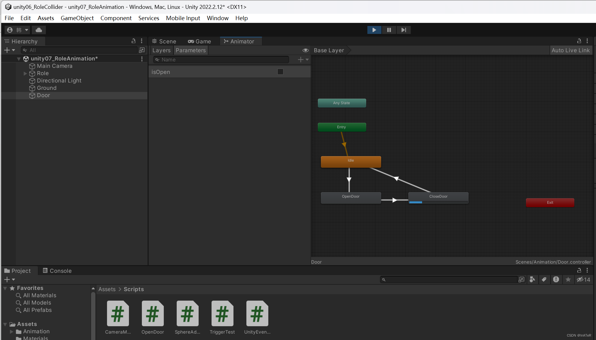The image size is (596, 340).
Task: Toggle hidden packages visibility count icon
Action: click(583, 280)
